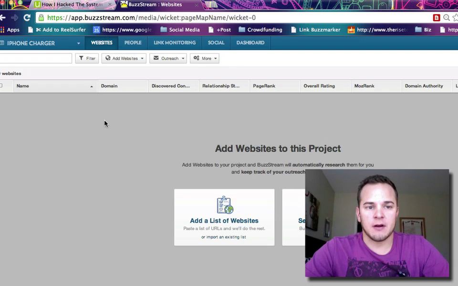Viewport: 458px width, 286px height.
Task: Open the therise bookmark link
Action: pos(377,30)
